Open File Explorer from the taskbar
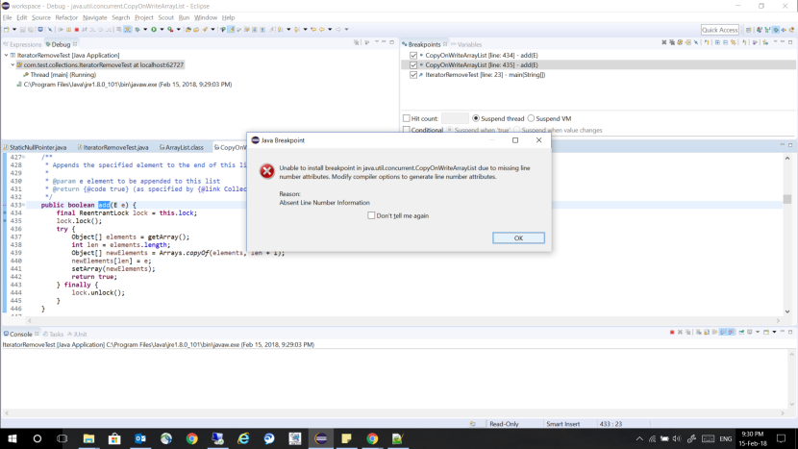 88,438
